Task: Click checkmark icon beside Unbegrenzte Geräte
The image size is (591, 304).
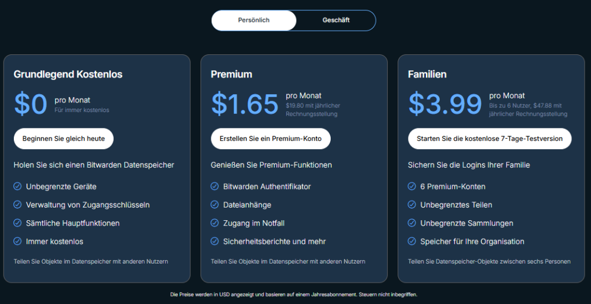Action: [x=17, y=187]
